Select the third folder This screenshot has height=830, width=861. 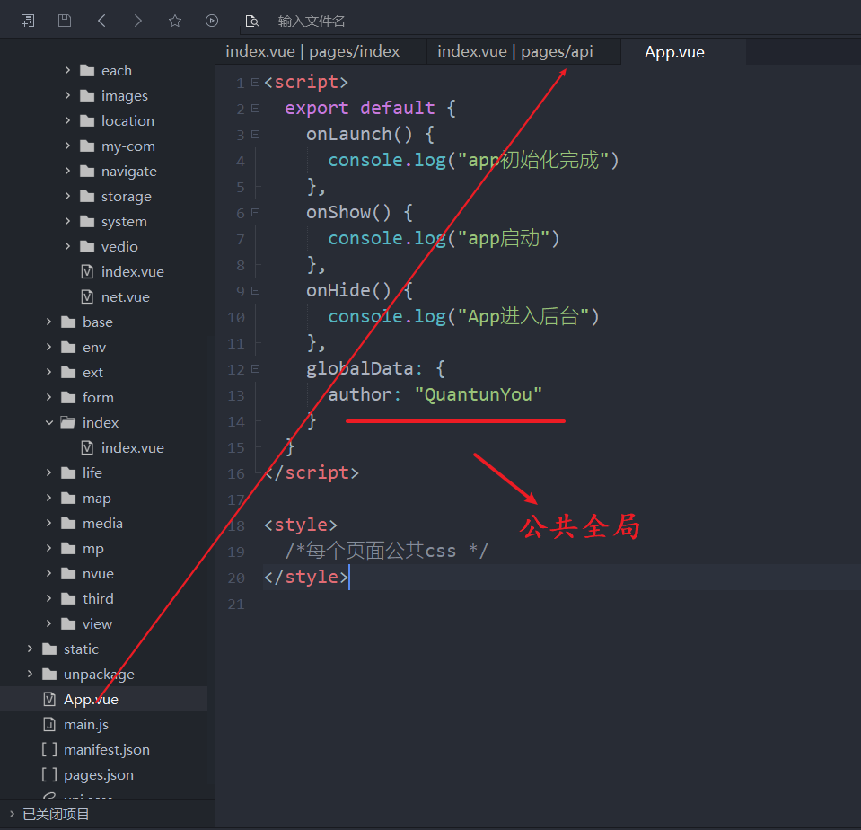[x=98, y=599]
